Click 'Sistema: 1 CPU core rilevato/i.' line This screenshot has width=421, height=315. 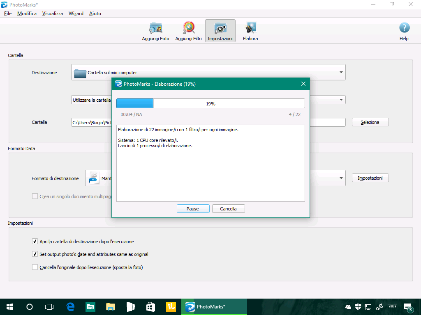[148, 140]
